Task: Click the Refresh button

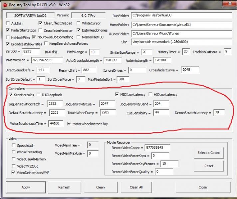Action: [x=64, y=187]
